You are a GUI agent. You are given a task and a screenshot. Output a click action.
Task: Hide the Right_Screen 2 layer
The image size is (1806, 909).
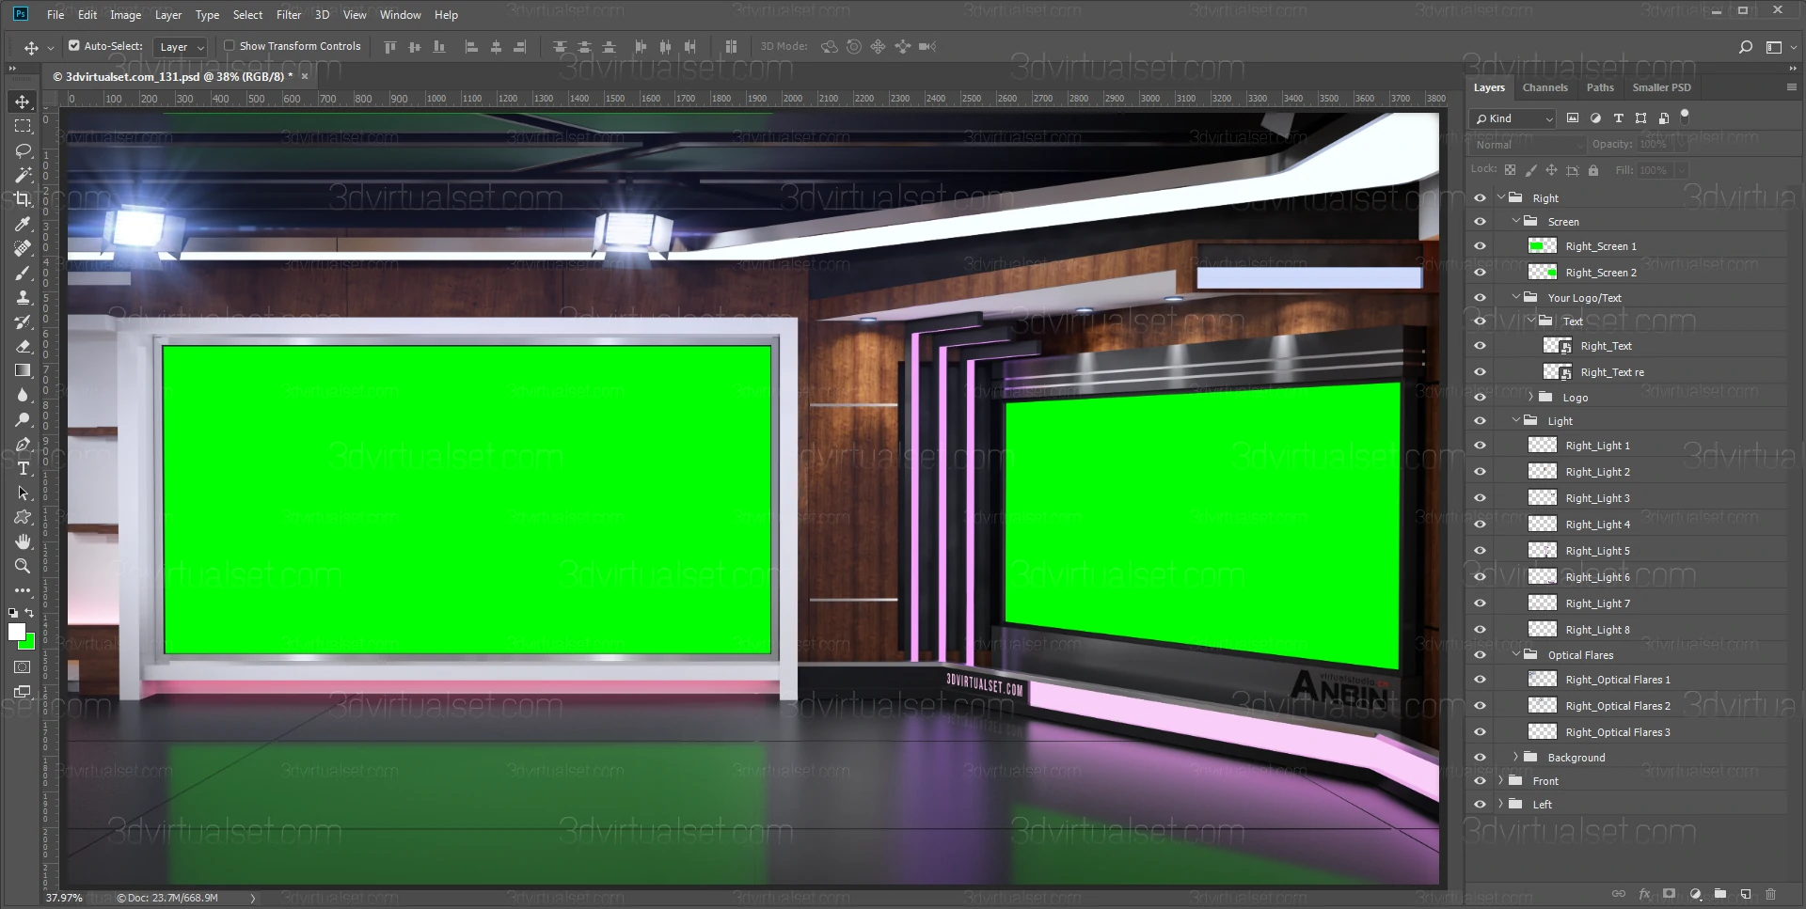[1480, 273]
